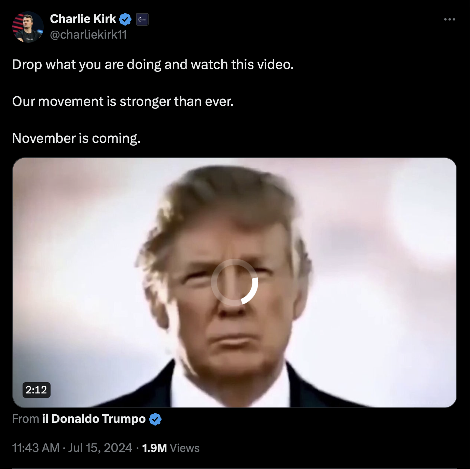The width and height of the screenshot is (470, 469).
Task: Click the Jul 15, 2024 date
Action: click(100, 448)
